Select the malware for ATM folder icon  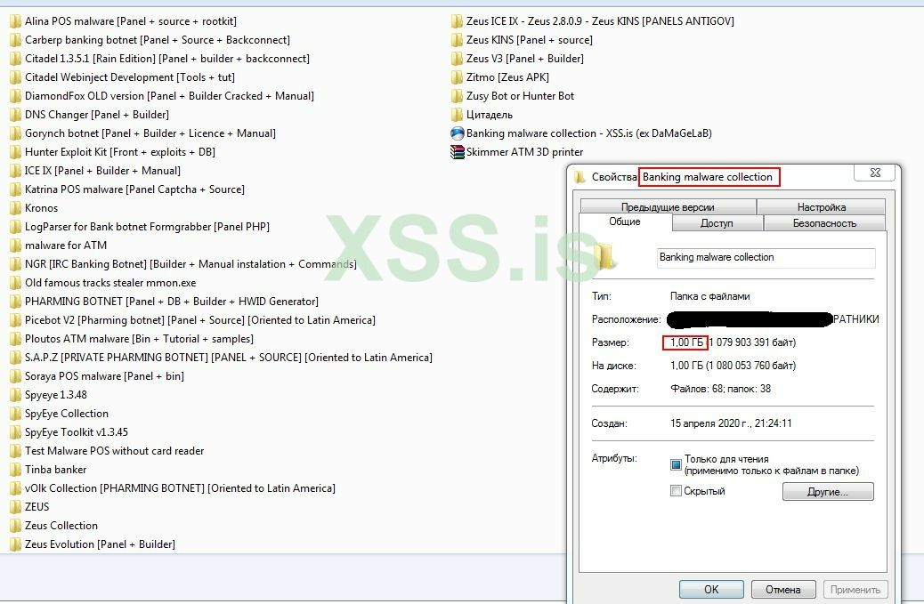point(15,245)
